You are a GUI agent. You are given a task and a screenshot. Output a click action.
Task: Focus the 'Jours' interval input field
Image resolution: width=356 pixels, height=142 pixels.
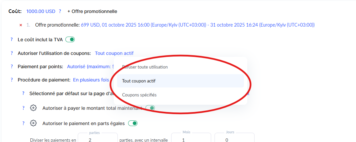click(x=234, y=140)
